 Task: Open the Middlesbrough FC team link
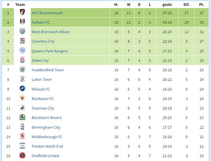[47, 137]
